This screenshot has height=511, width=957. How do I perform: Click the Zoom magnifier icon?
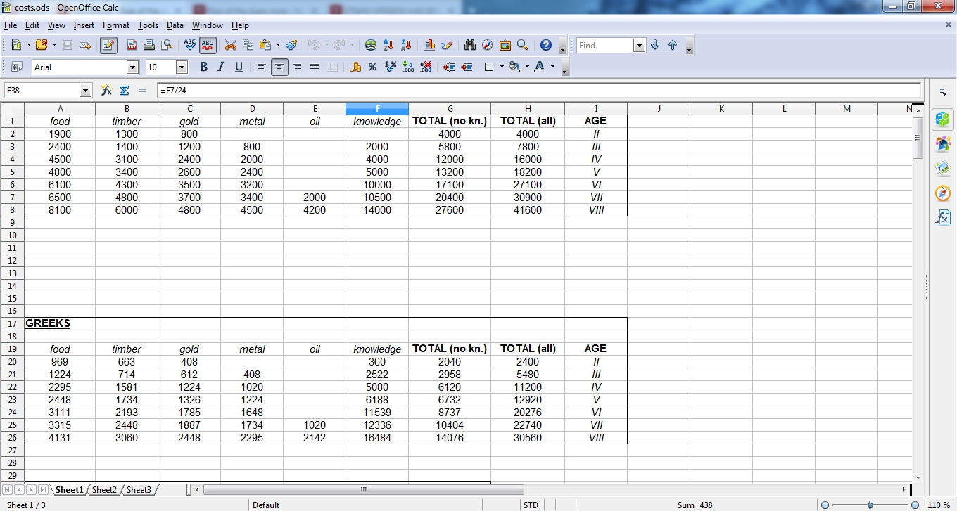point(523,45)
